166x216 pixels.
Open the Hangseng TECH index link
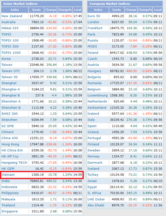14,163
